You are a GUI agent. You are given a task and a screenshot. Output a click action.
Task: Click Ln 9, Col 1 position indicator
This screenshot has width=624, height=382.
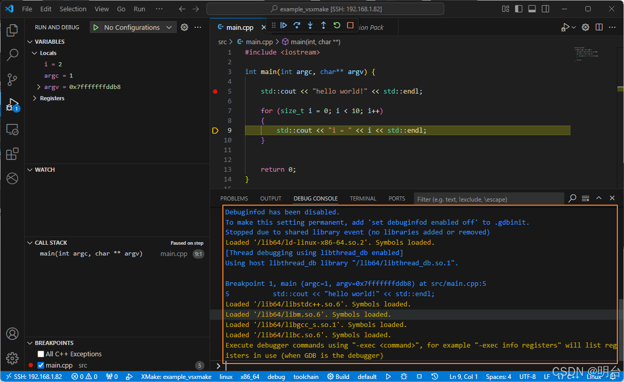click(x=464, y=377)
